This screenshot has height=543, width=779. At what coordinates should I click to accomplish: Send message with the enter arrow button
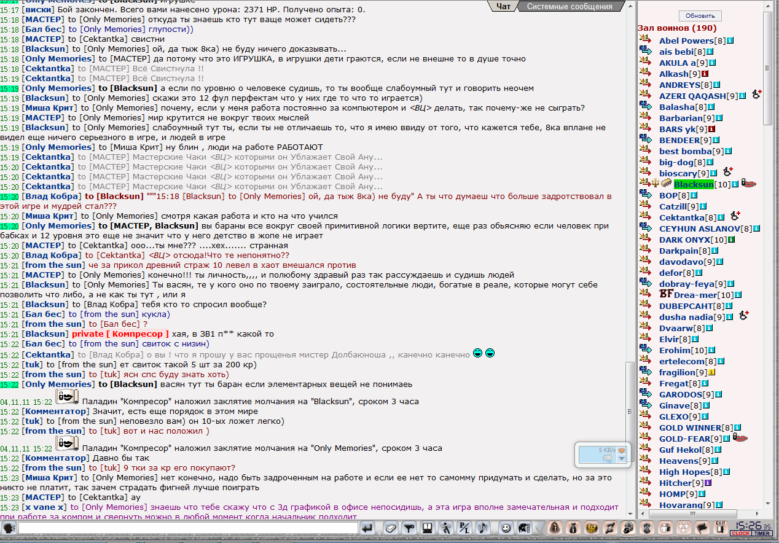(x=367, y=528)
